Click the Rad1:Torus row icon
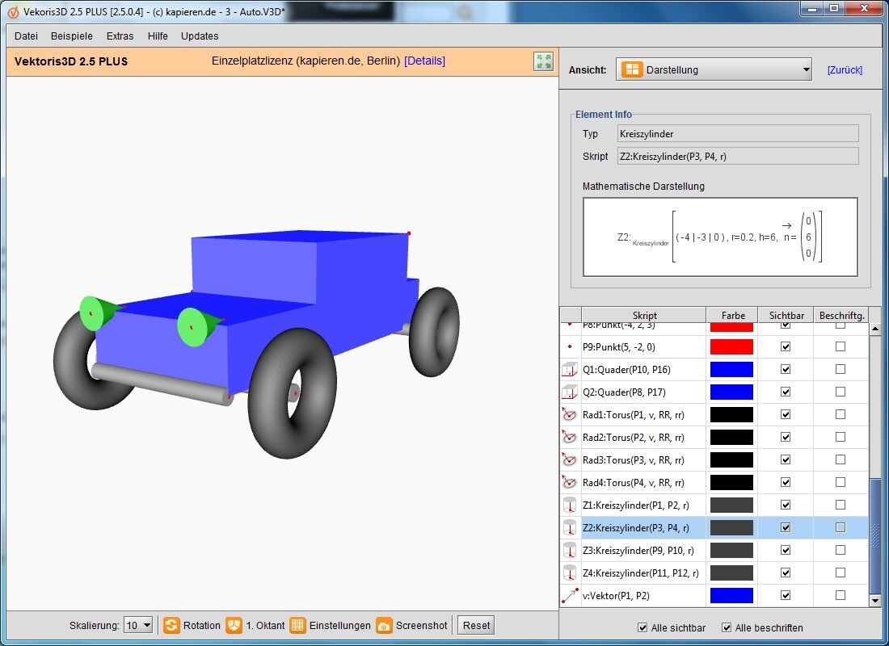The height and width of the screenshot is (646, 889). [571, 415]
